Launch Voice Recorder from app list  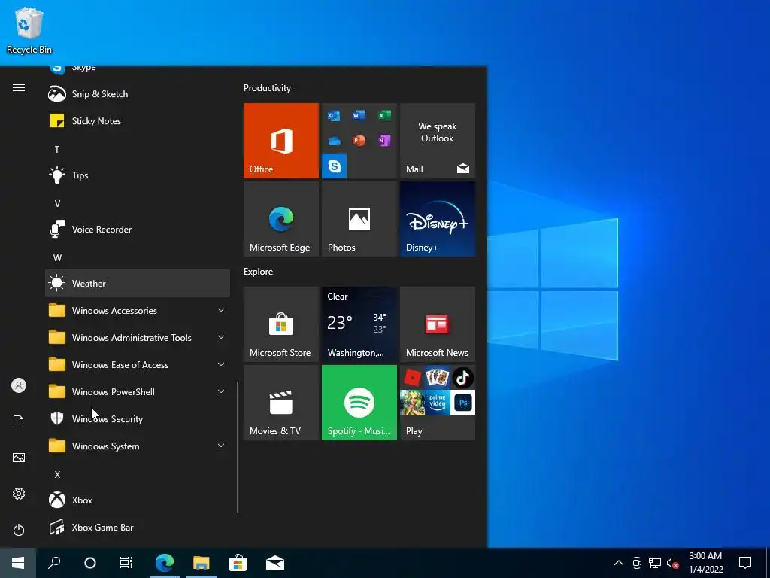pyautogui.click(x=138, y=229)
